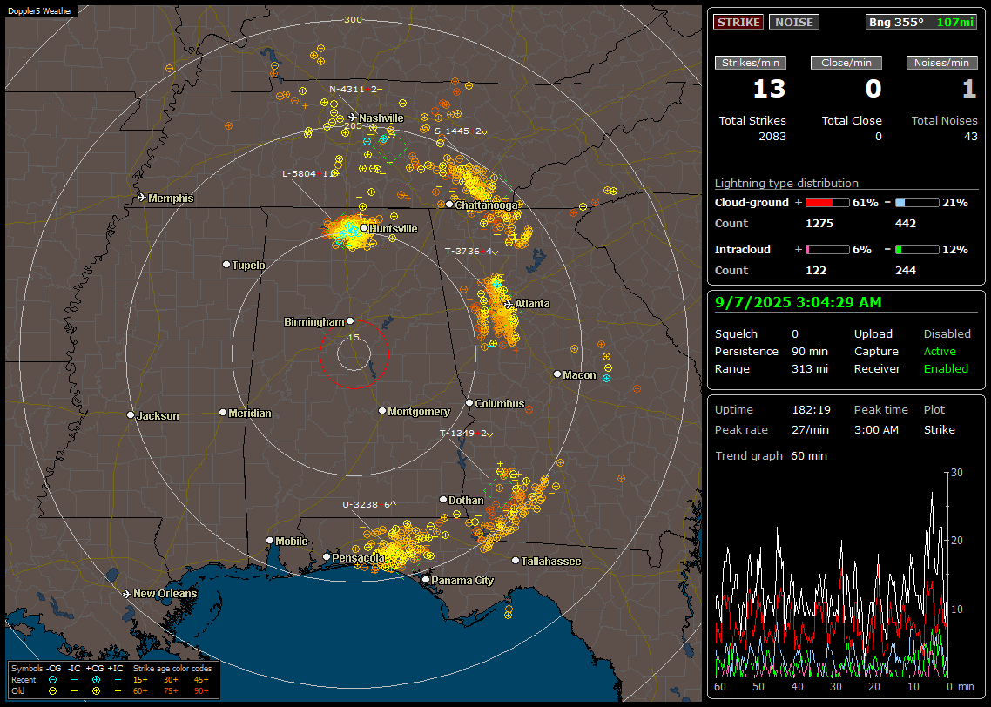This screenshot has width=991, height=707.
Task: Click the Meridian city marker
Action: 222,412
